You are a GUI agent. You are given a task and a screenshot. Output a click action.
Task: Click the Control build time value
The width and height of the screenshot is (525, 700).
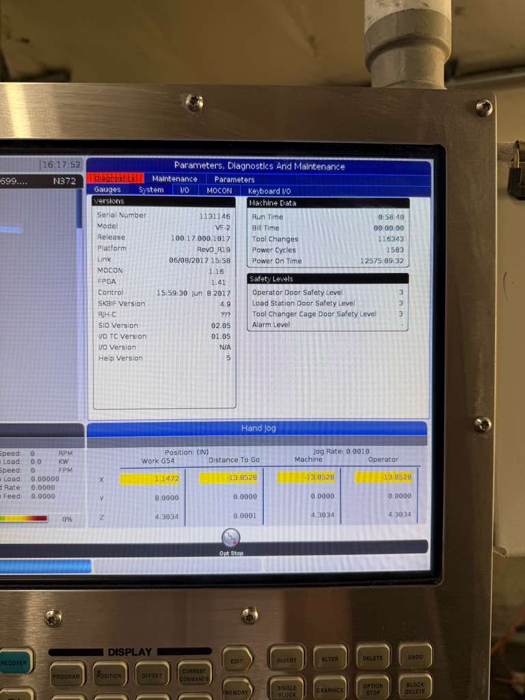point(193,293)
